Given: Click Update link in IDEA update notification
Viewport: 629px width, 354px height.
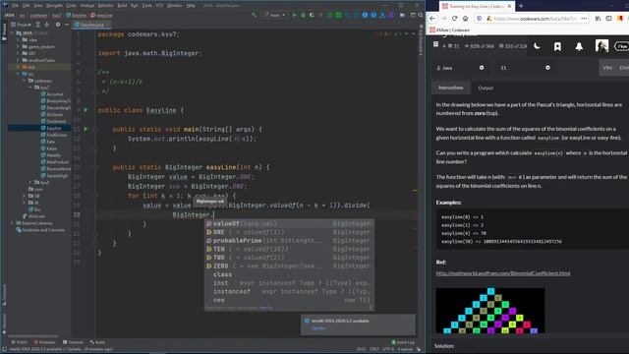Looking at the screenshot, I should point(318,328).
